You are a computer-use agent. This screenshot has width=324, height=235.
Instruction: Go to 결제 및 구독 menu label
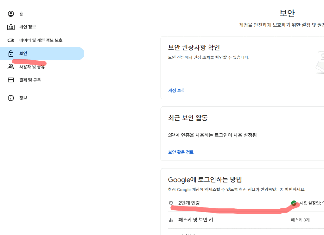[x=30, y=80]
